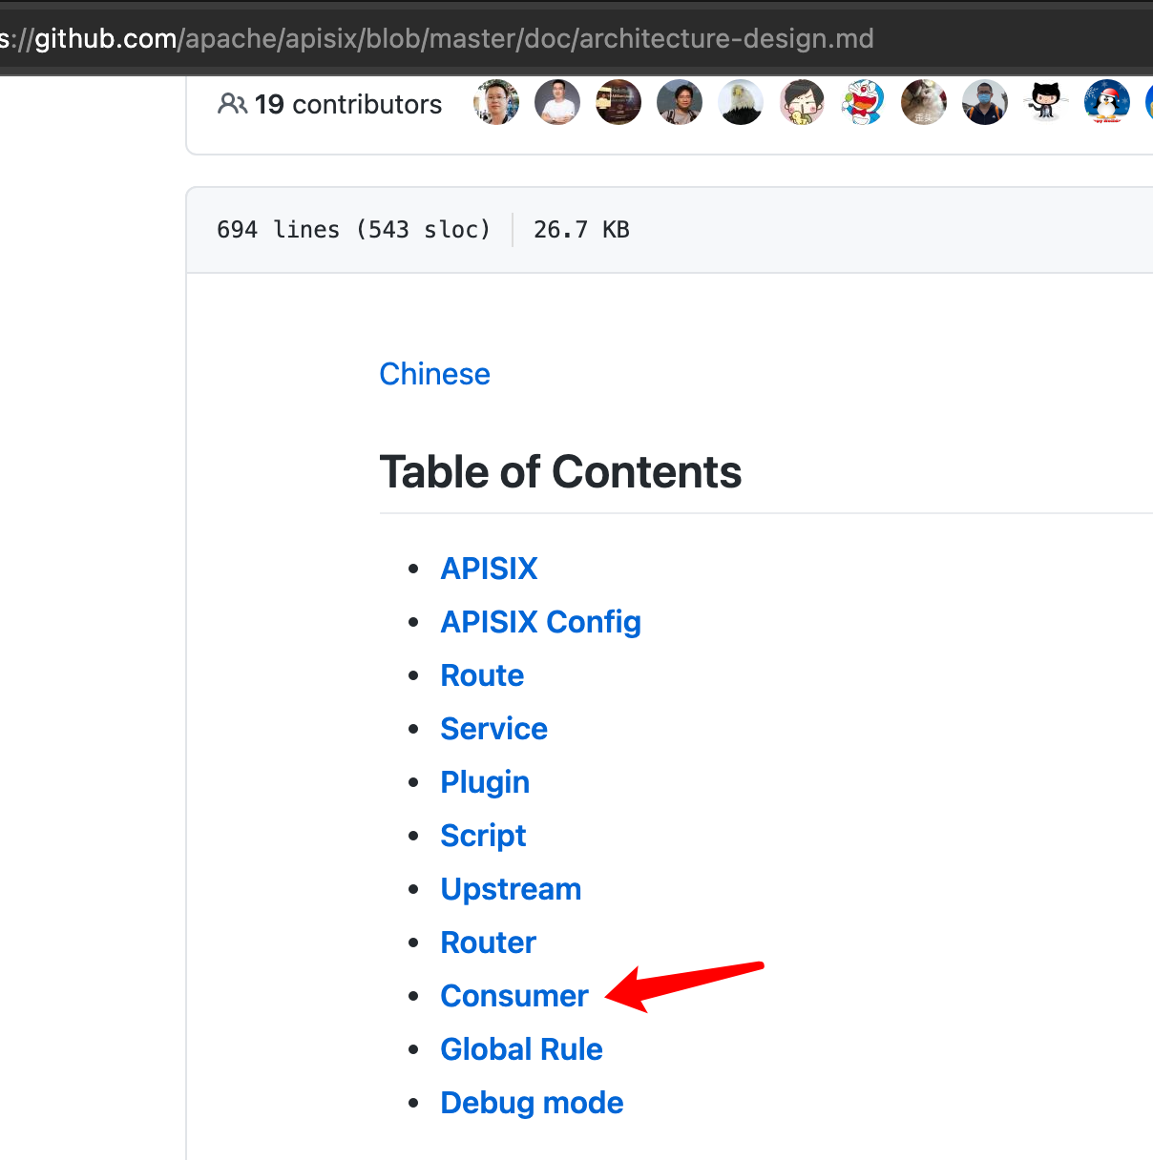Open the fourth avatar, man with glasses

point(680,102)
